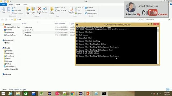Open address bar history dropdown

(139, 20)
